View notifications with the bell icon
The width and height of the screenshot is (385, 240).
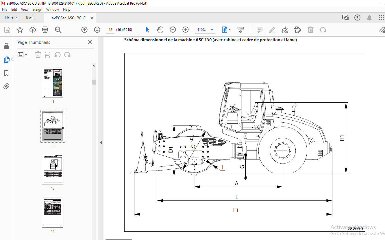[x=369, y=18]
